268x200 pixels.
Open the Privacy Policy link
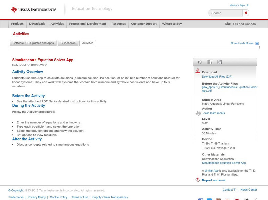click(x=37, y=197)
